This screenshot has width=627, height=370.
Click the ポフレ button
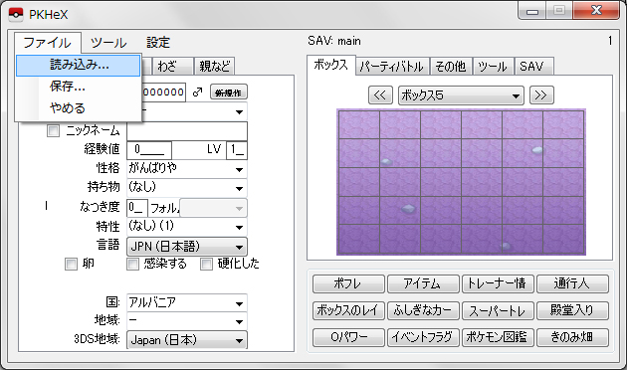(x=348, y=283)
